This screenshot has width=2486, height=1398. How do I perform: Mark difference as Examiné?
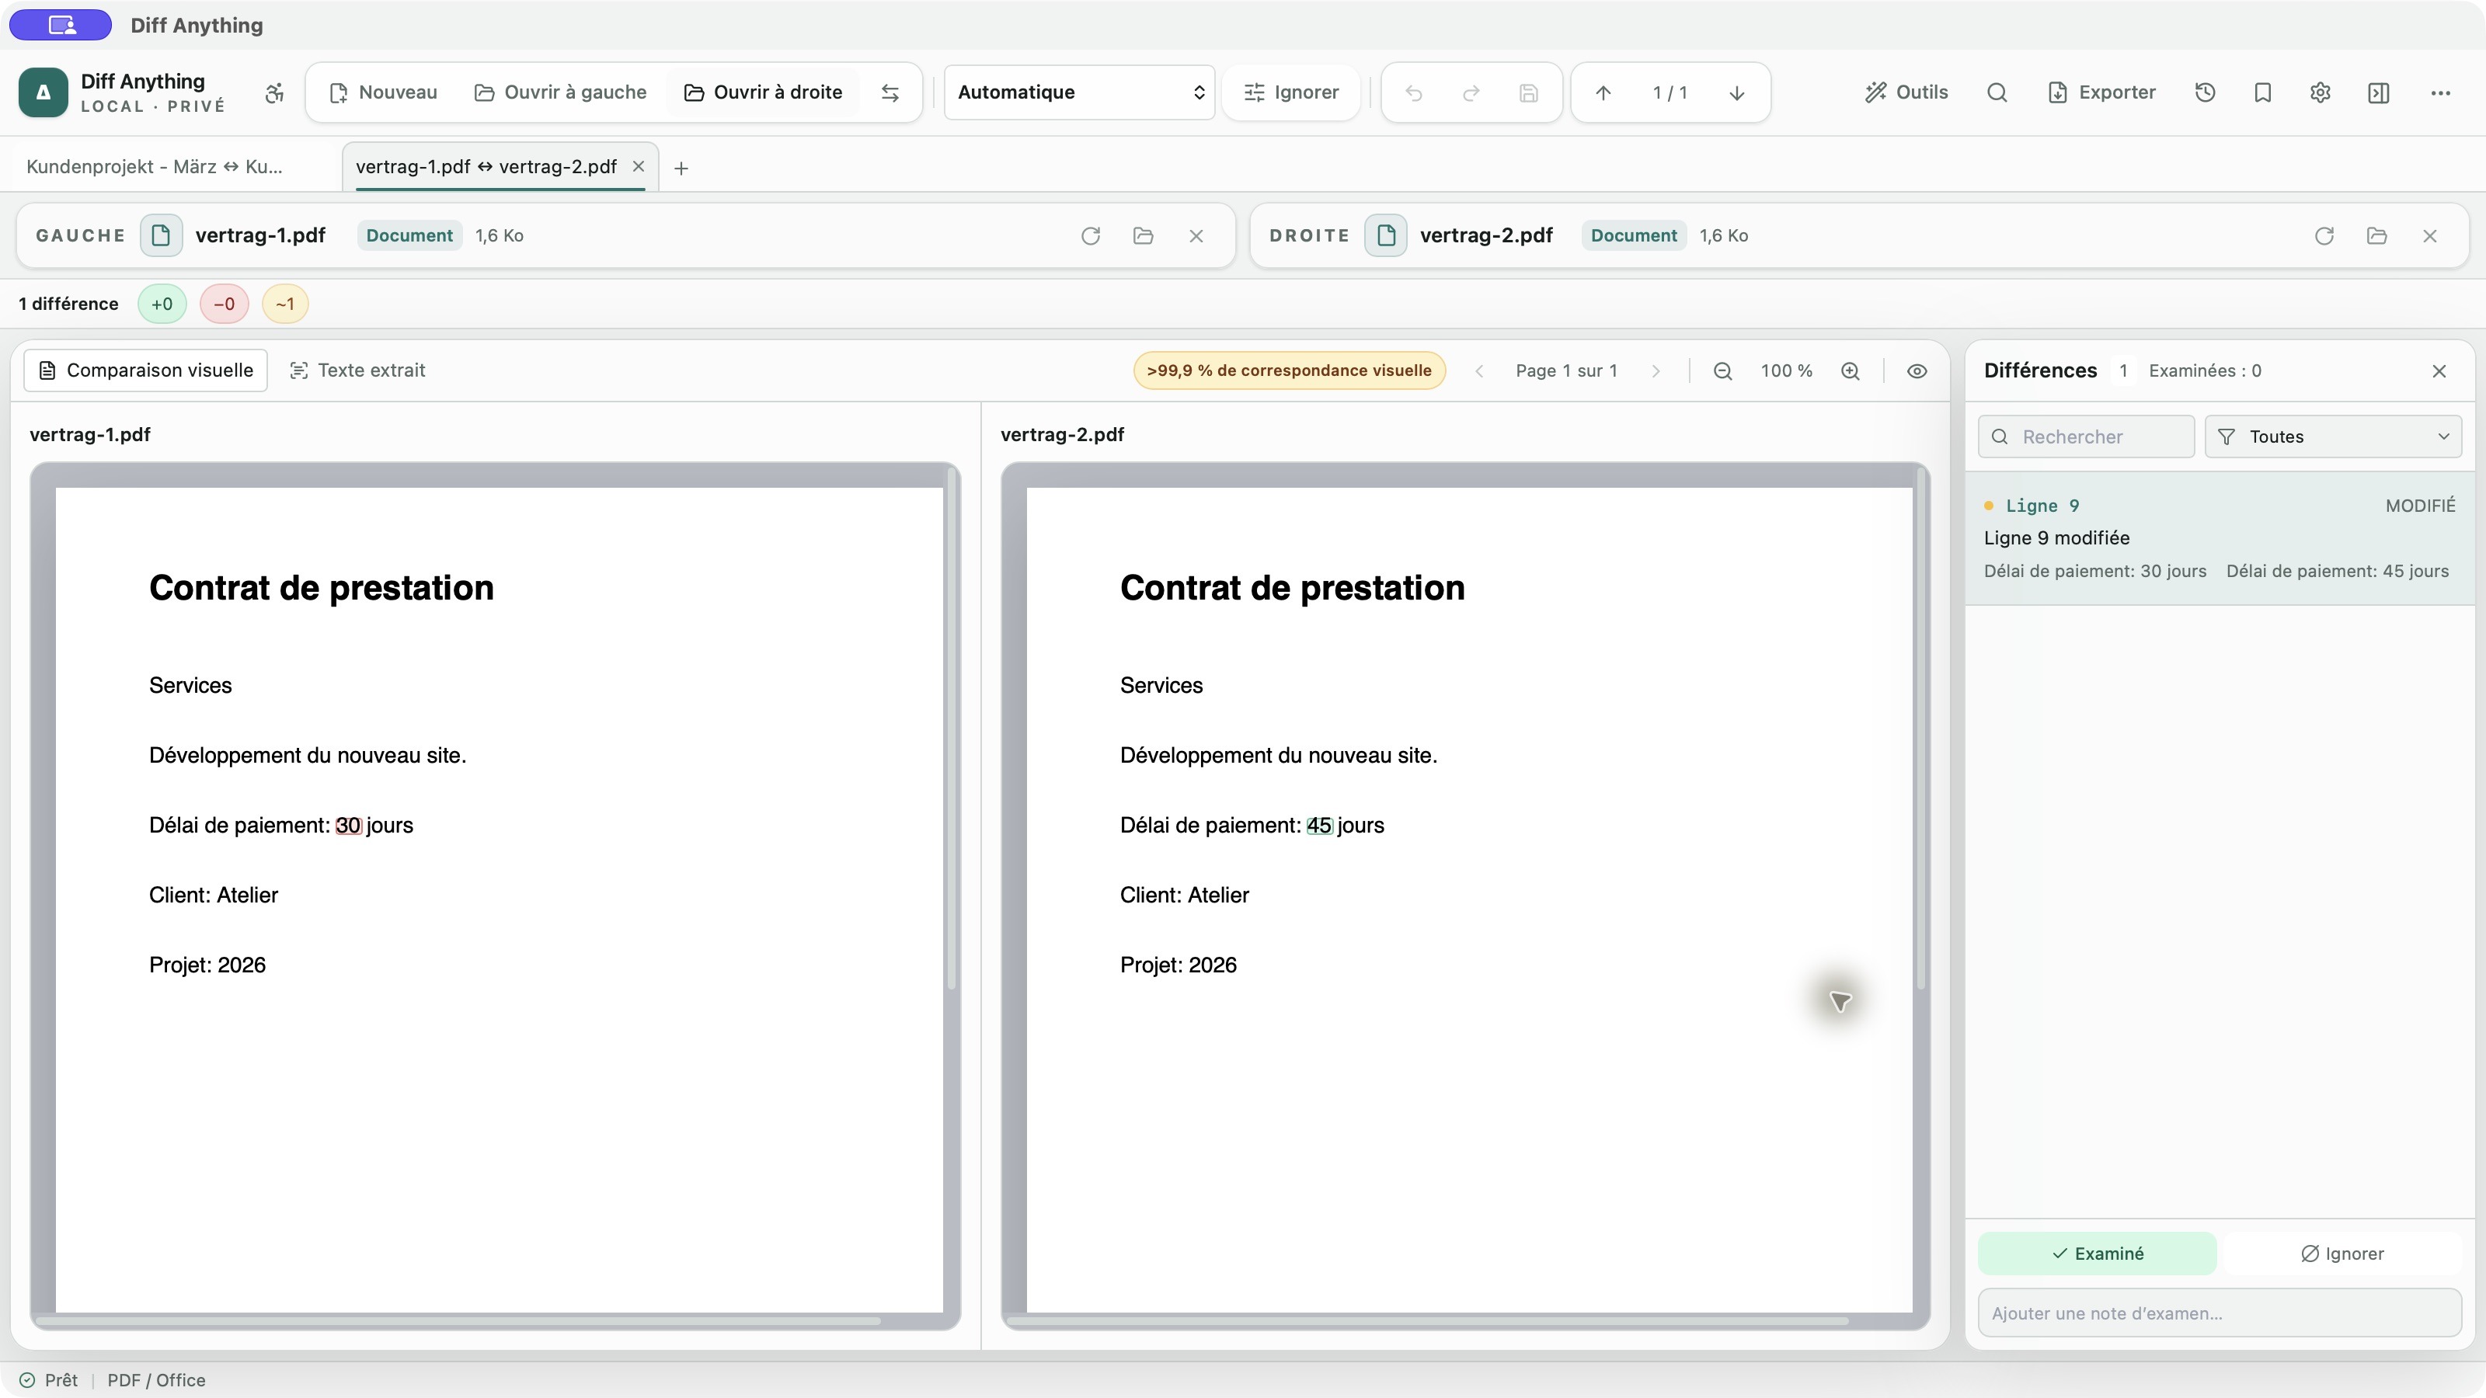click(x=2097, y=1254)
